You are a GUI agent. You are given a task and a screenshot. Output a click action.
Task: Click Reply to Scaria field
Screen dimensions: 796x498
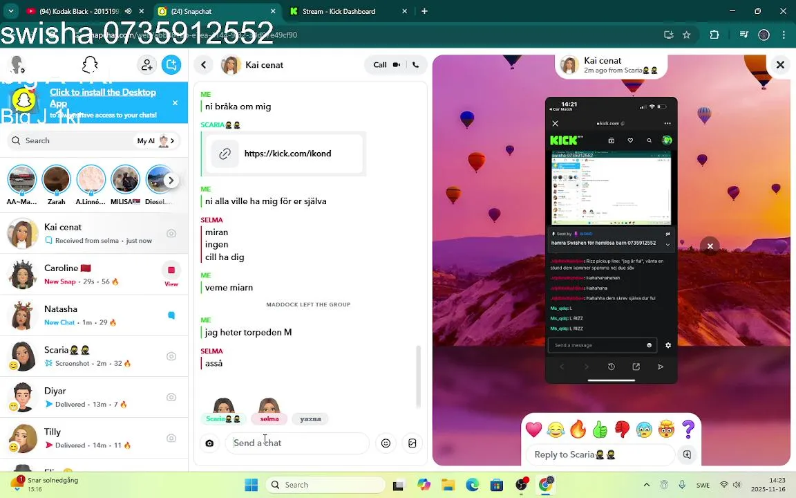[600, 454]
